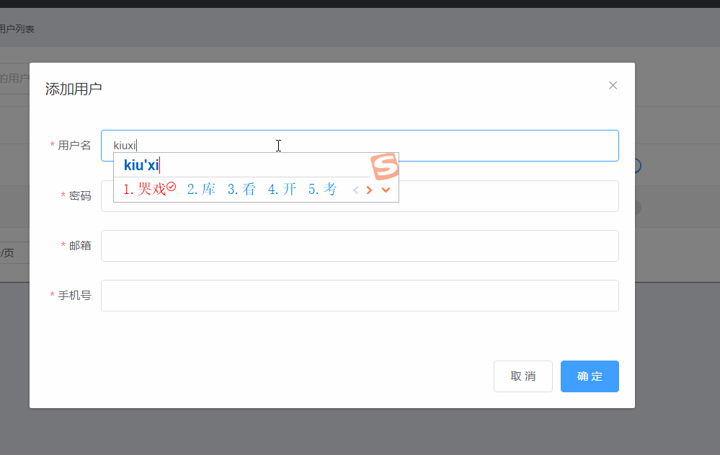Go to next page of IME candidates
Image resolution: width=720 pixels, height=455 pixels.
[x=369, y=190]
